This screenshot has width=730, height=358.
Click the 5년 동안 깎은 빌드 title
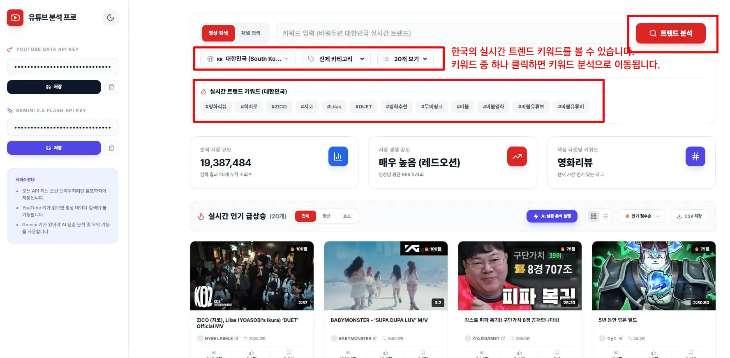pos(618,320)
